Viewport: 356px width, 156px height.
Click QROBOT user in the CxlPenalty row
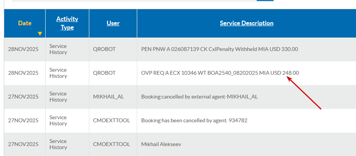point(104,49)
